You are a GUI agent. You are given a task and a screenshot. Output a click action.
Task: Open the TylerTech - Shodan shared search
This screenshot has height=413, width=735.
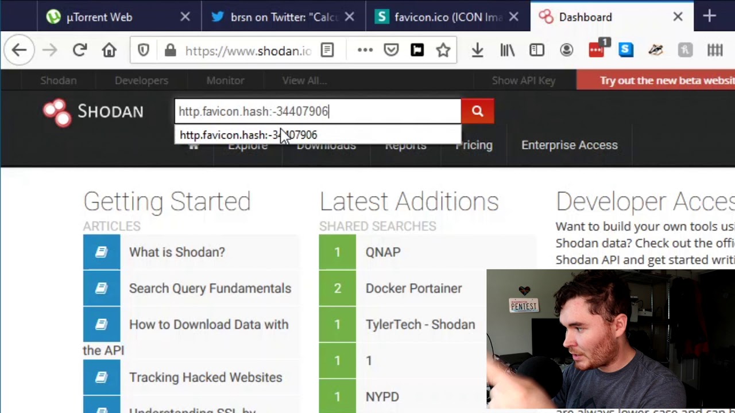[x=420, y=324]
